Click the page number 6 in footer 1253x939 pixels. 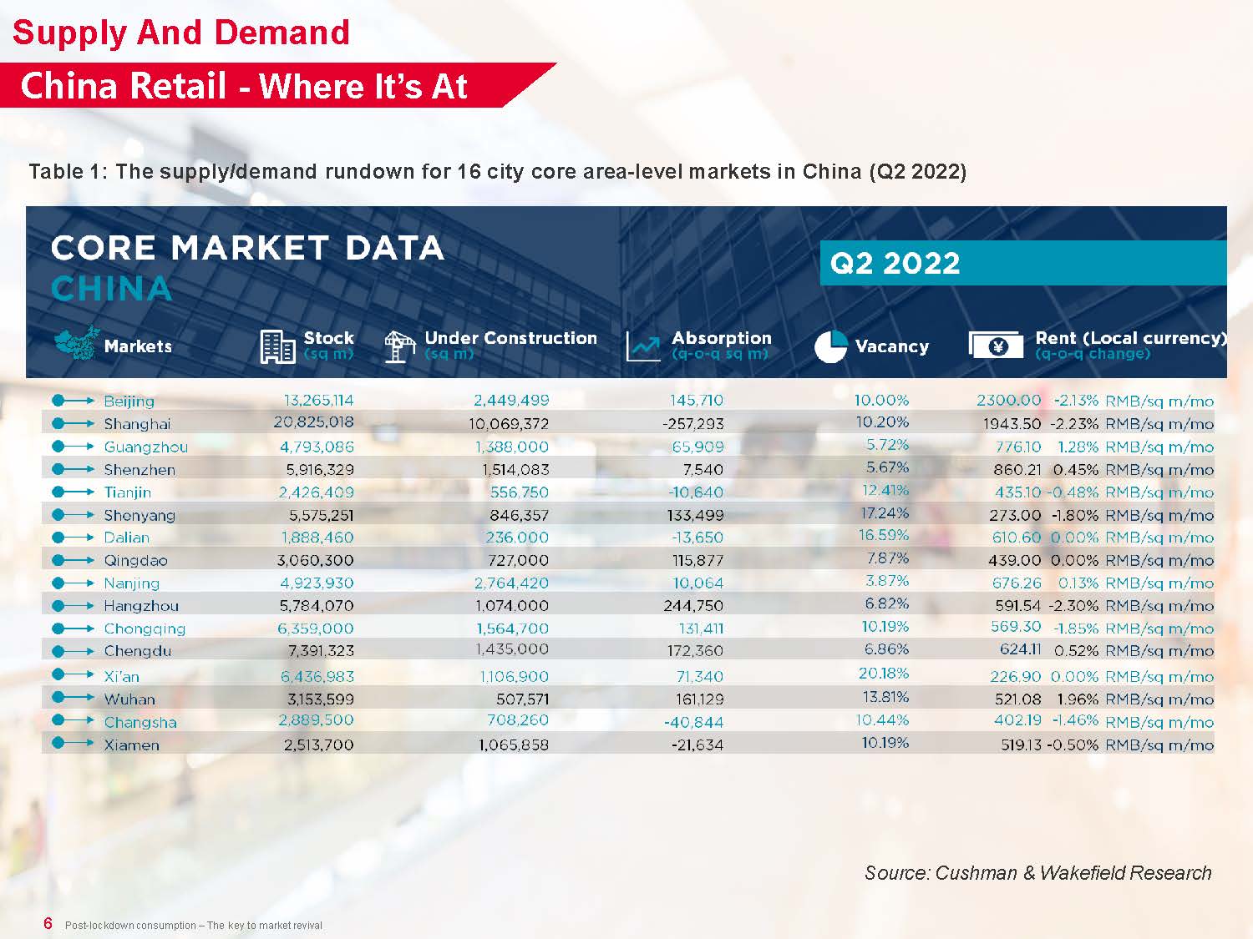(x=48, y=923)
